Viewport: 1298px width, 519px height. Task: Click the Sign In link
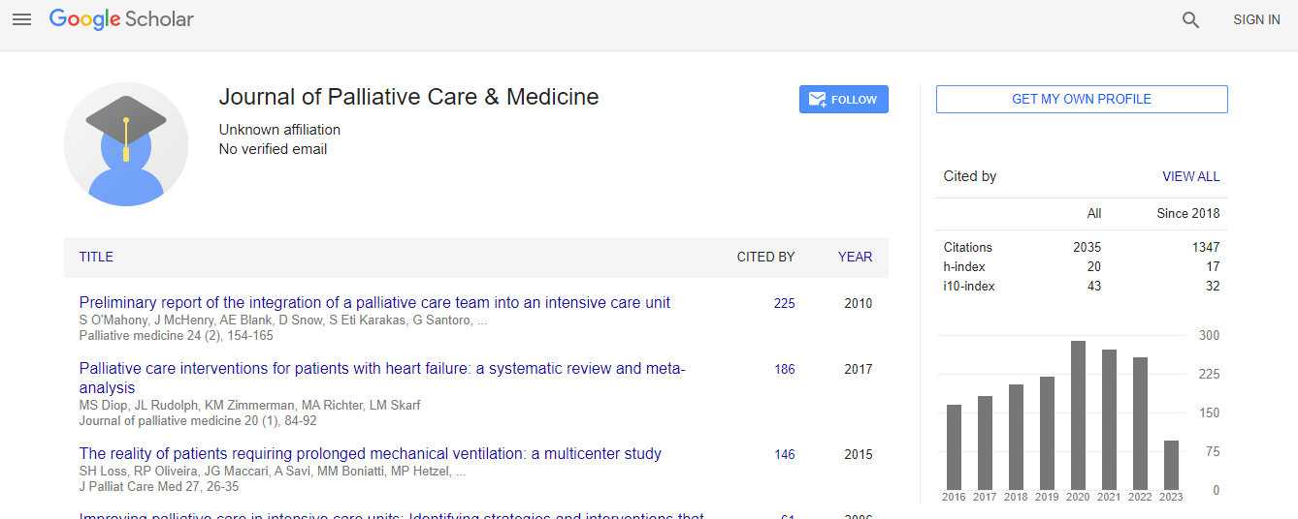(1256, 19)
